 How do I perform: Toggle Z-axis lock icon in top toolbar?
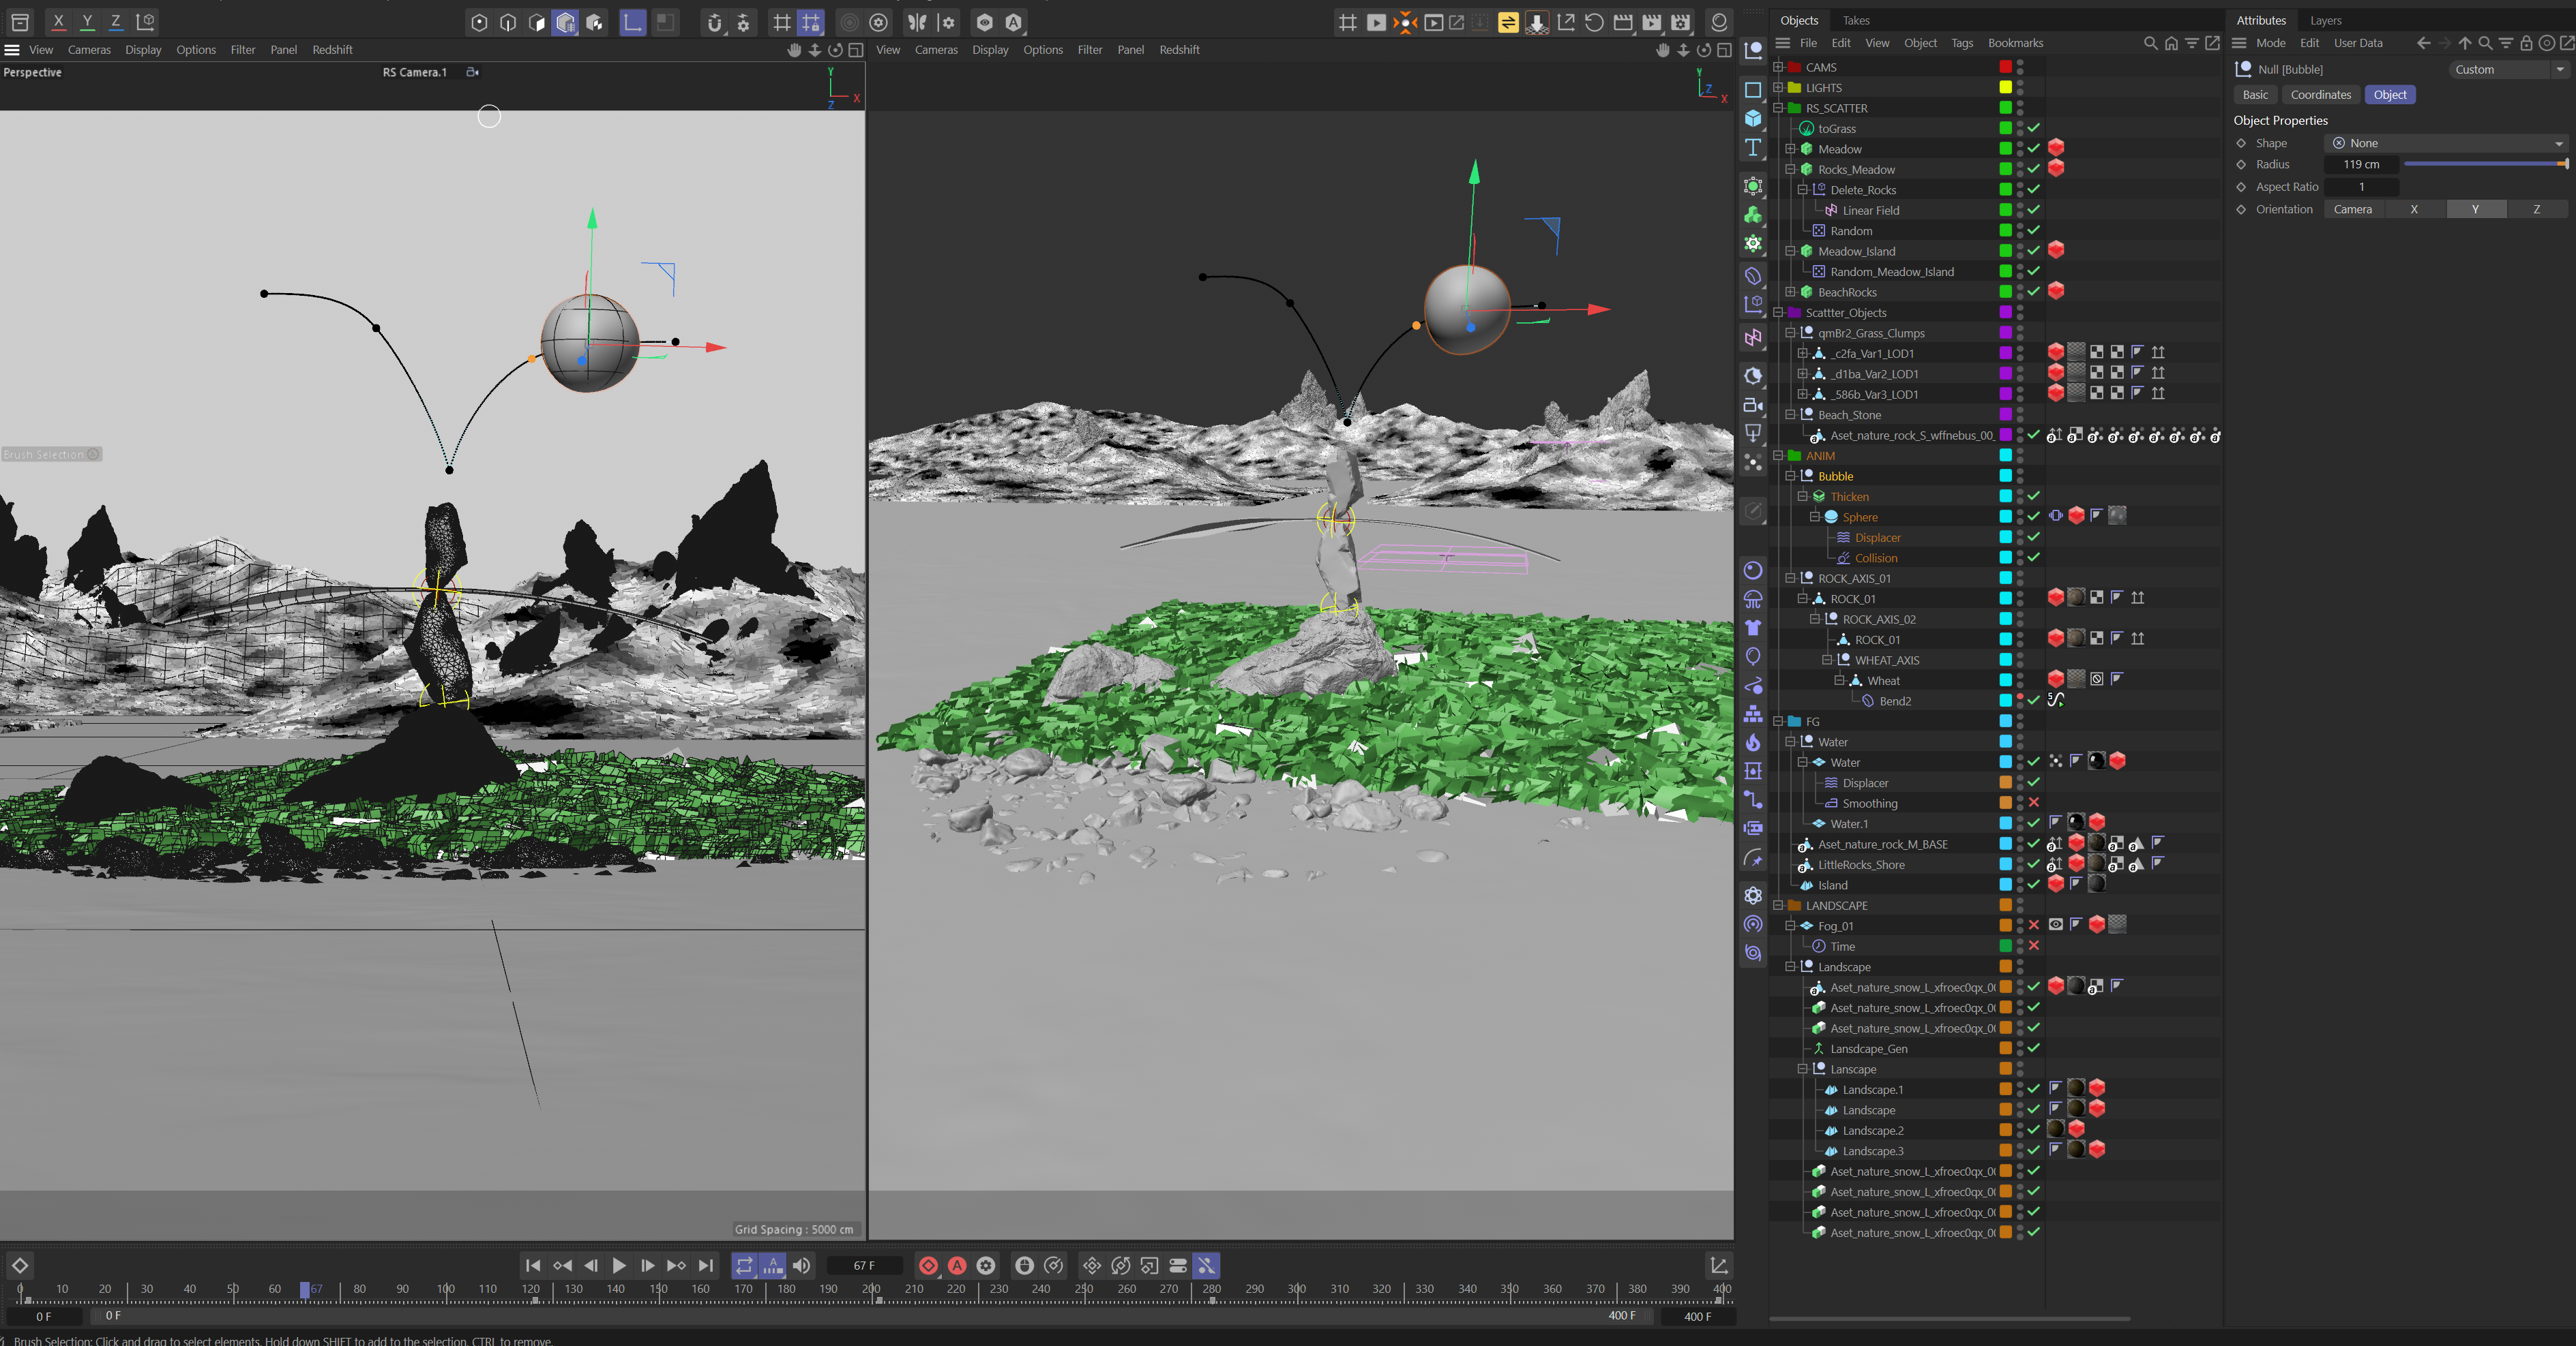click(116, 21)
